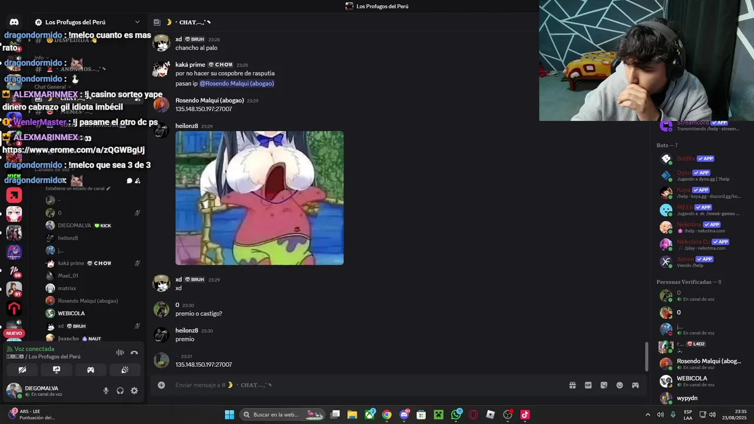Expand Los Profugos del Perú server menu
754x424 pixels.
click(x=87, y=22)
